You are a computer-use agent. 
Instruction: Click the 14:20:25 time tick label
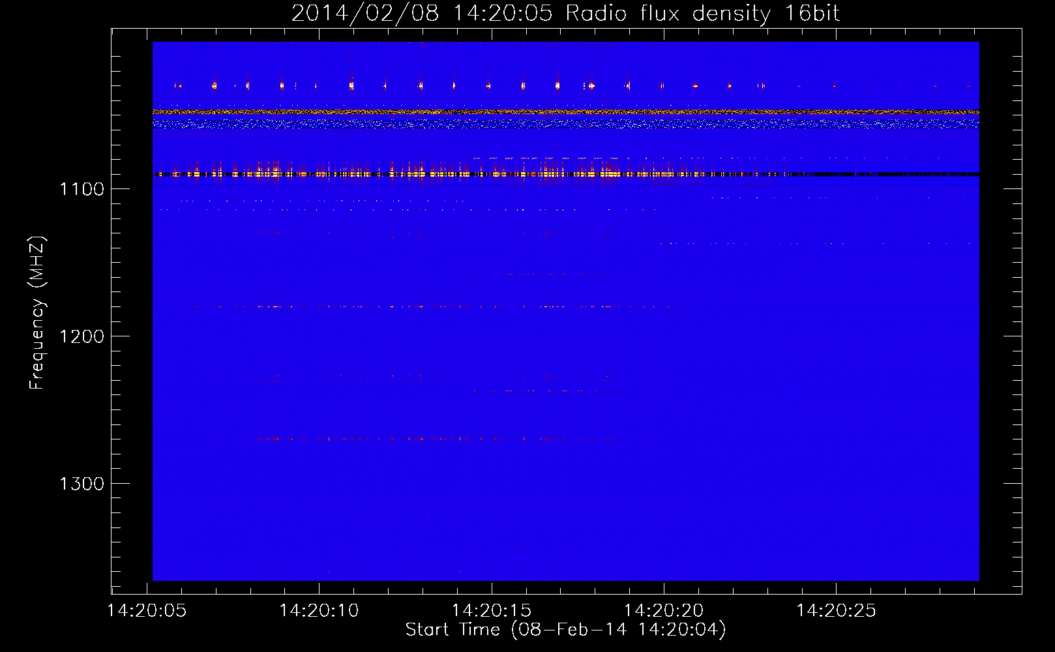[836, 611]
